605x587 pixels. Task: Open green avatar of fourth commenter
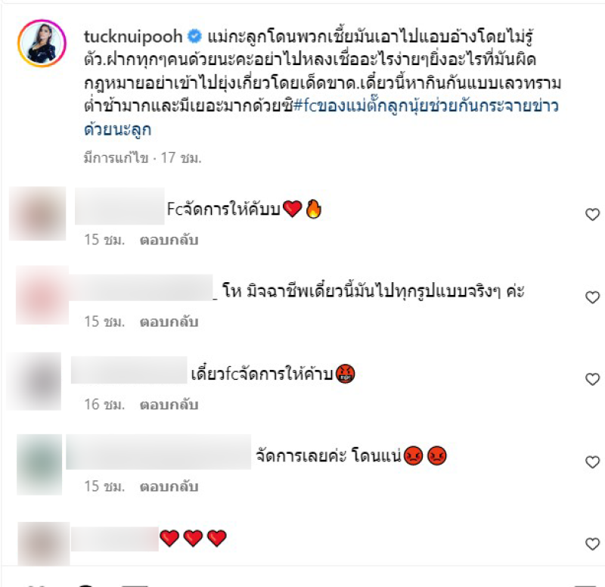pos(39,464)
